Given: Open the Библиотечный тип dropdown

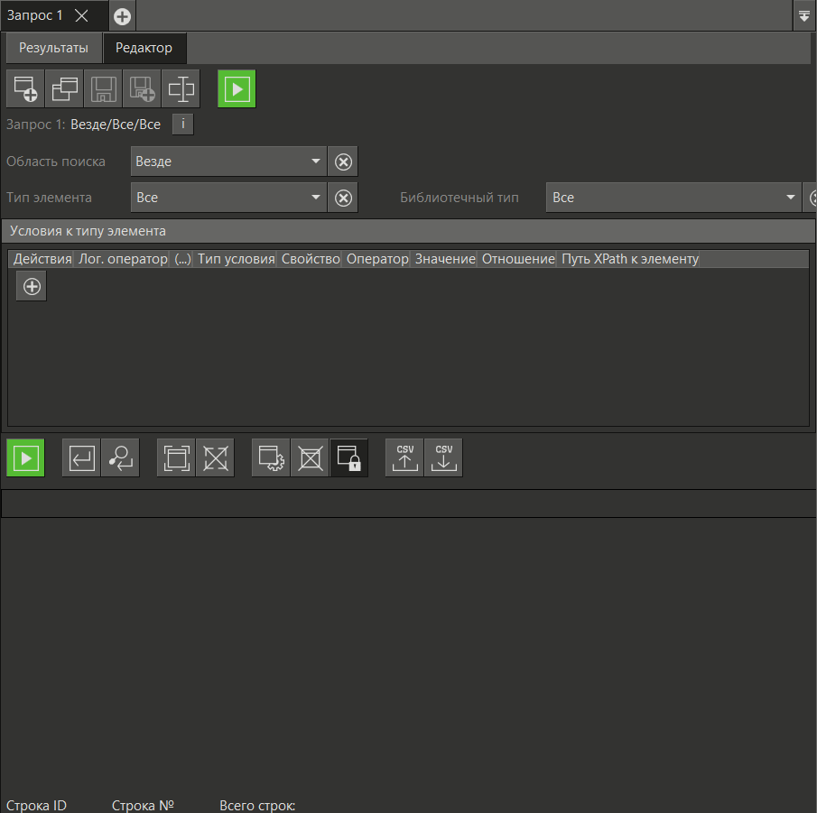Looking at the screenshot, I should click(673, 197).
